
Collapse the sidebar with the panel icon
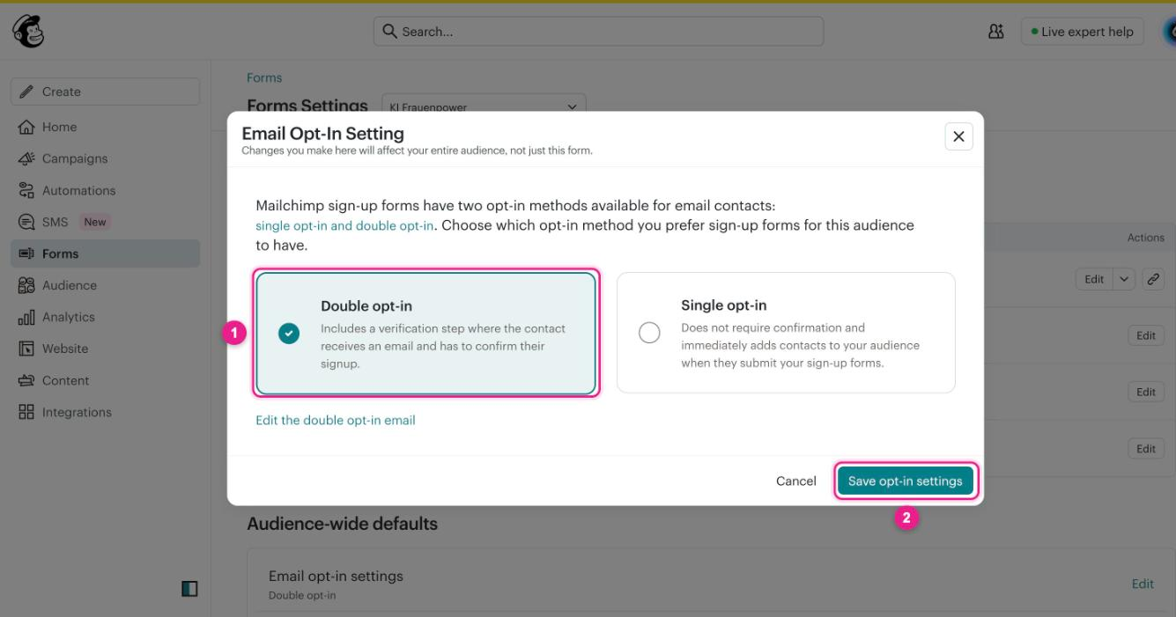[189, 589]
